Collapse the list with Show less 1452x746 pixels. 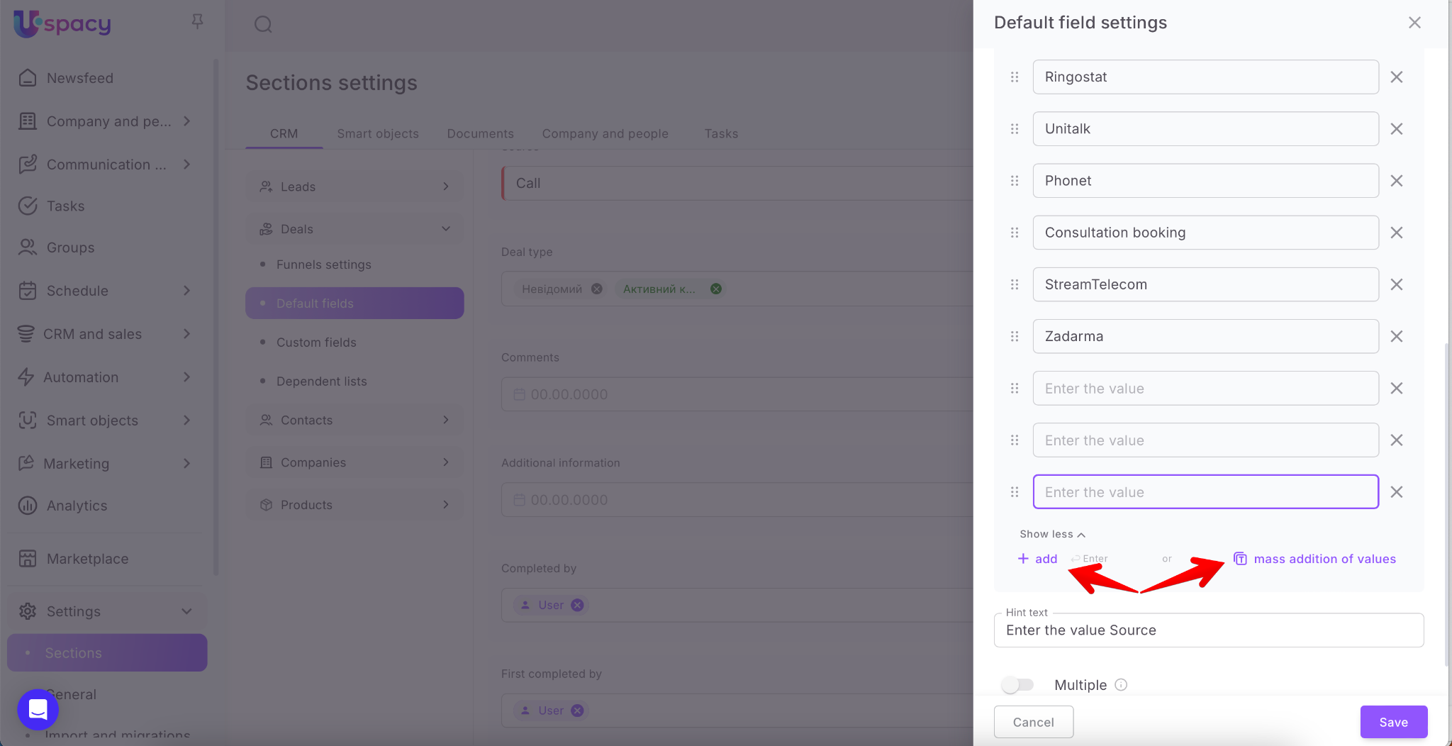click(1052, 534)
